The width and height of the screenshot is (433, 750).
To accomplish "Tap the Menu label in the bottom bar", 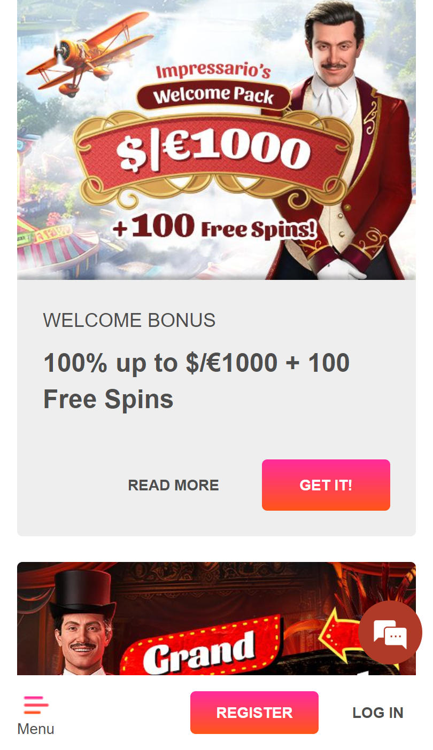I will (x=36, y=729).
